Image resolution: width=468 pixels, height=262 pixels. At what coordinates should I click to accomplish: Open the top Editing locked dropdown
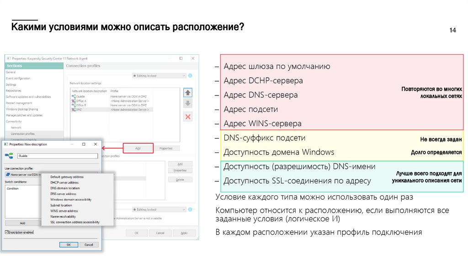(x=159, y=76)
